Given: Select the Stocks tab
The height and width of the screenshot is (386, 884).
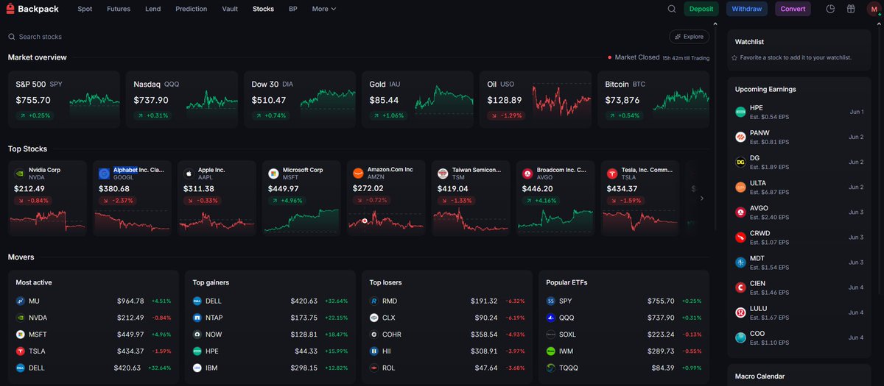Looking at the screenshot, I should (x=263, y=9).
